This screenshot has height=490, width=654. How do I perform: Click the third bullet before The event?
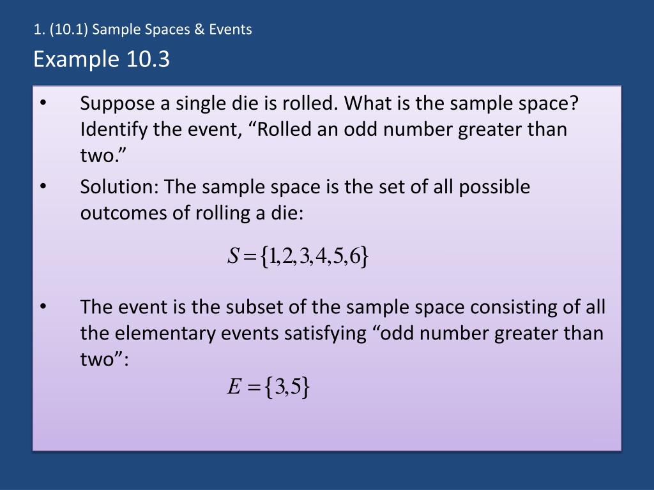tap(43, 306)
